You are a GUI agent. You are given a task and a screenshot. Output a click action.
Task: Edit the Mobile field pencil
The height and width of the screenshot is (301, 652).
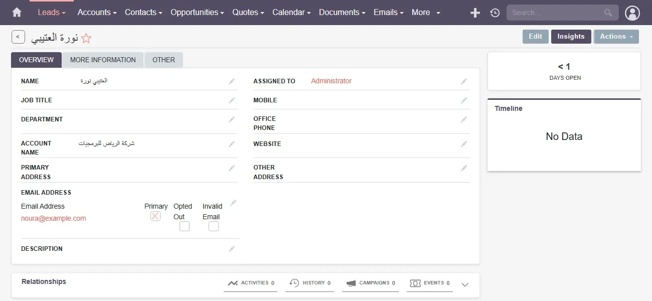(464, 100)
